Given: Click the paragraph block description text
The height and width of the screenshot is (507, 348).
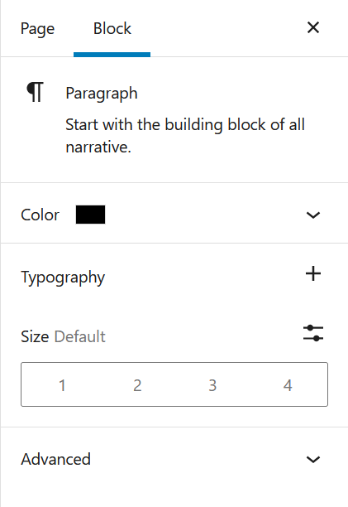Looking at the screenshot, I should tap(185, 136).
